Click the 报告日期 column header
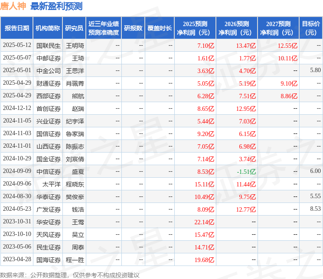The image size is (323, 279). [16, 28]
